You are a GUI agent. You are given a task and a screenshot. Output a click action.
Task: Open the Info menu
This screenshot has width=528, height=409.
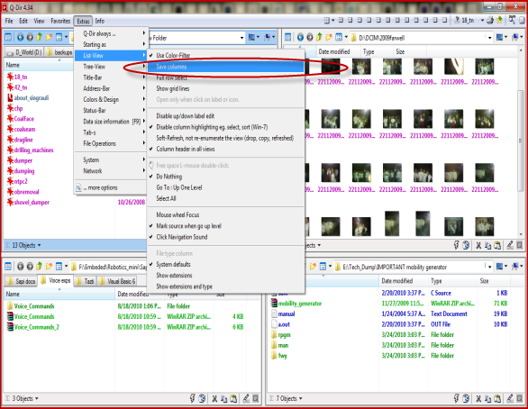100,21
